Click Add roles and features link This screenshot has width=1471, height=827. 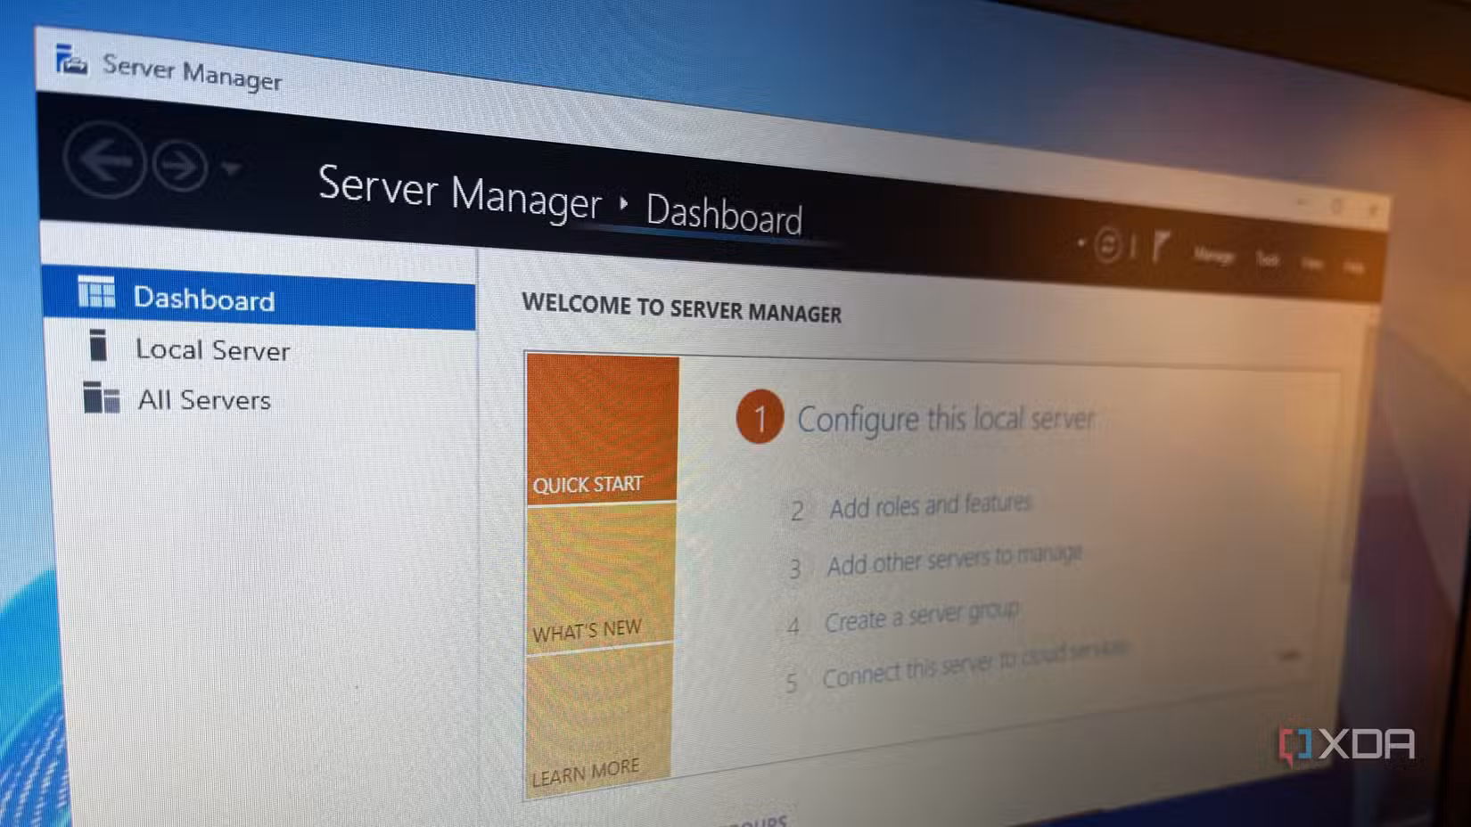point(930,505)
